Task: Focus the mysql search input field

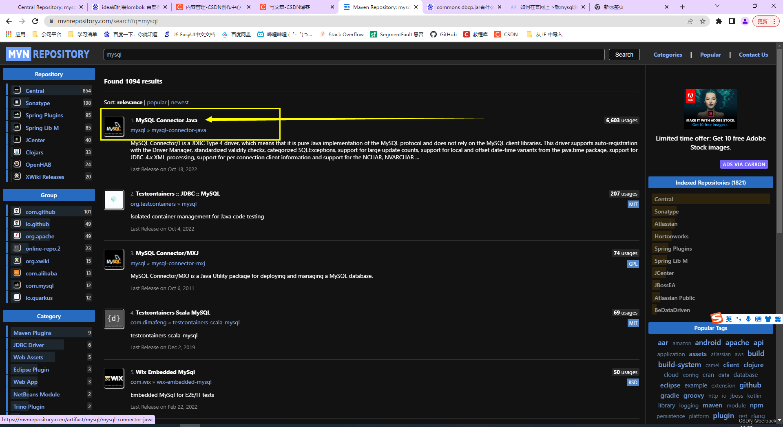Action: pyautogui.click(x=354, y=55)
